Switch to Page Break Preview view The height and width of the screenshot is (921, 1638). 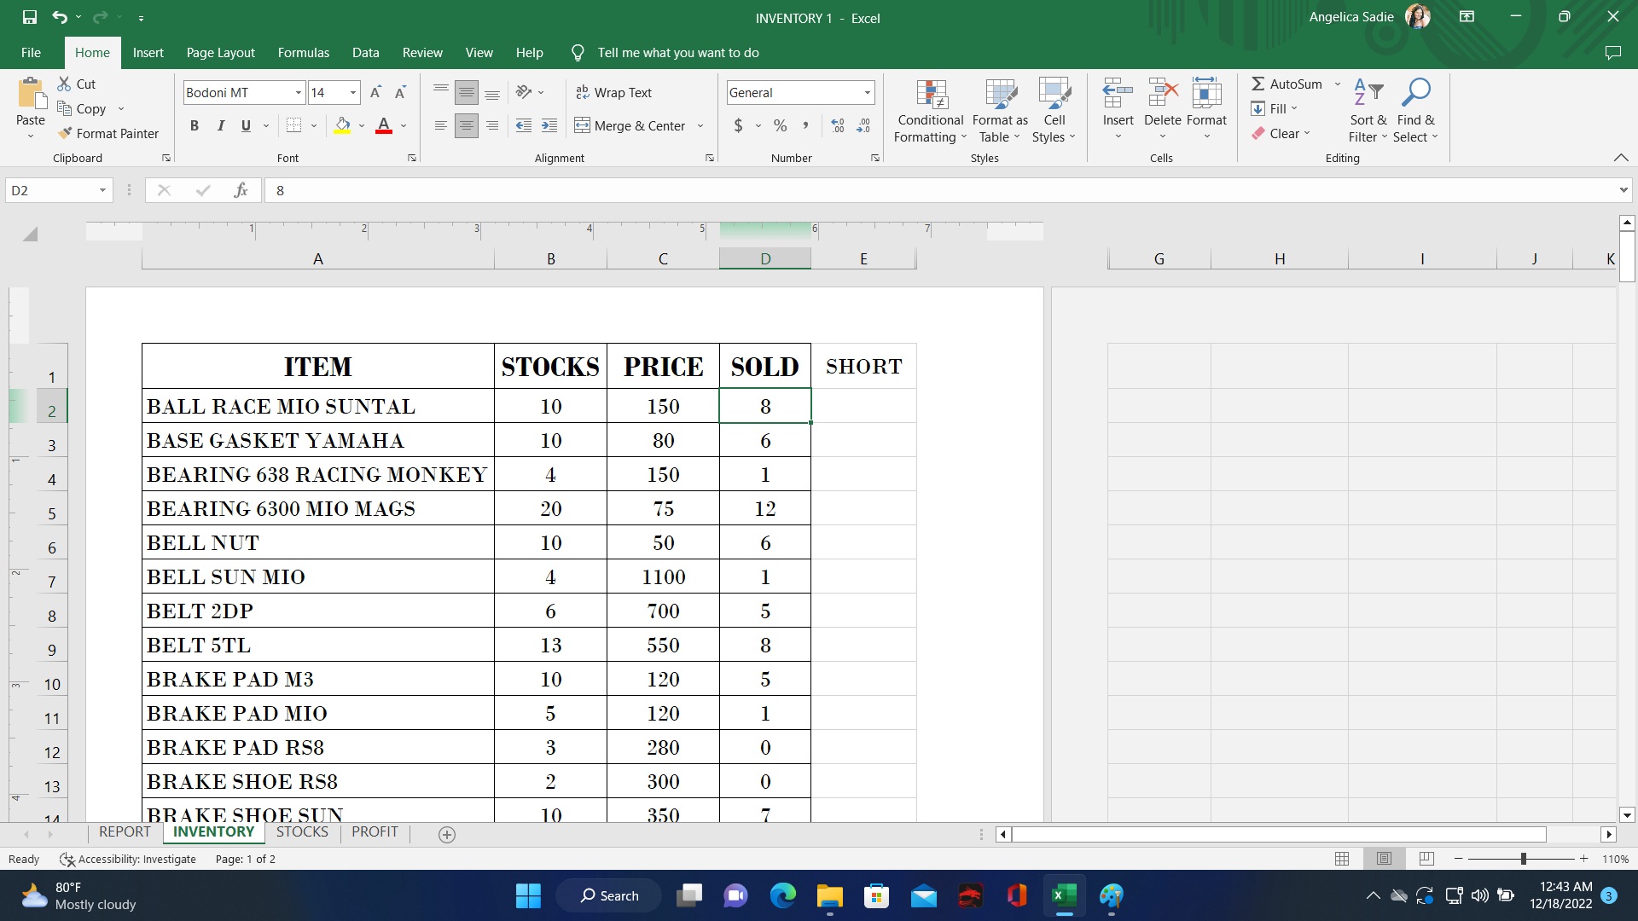coord(1426,859)
